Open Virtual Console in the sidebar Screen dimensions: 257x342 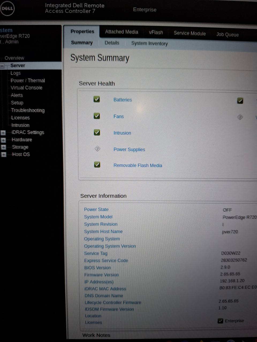pos(26,88)
